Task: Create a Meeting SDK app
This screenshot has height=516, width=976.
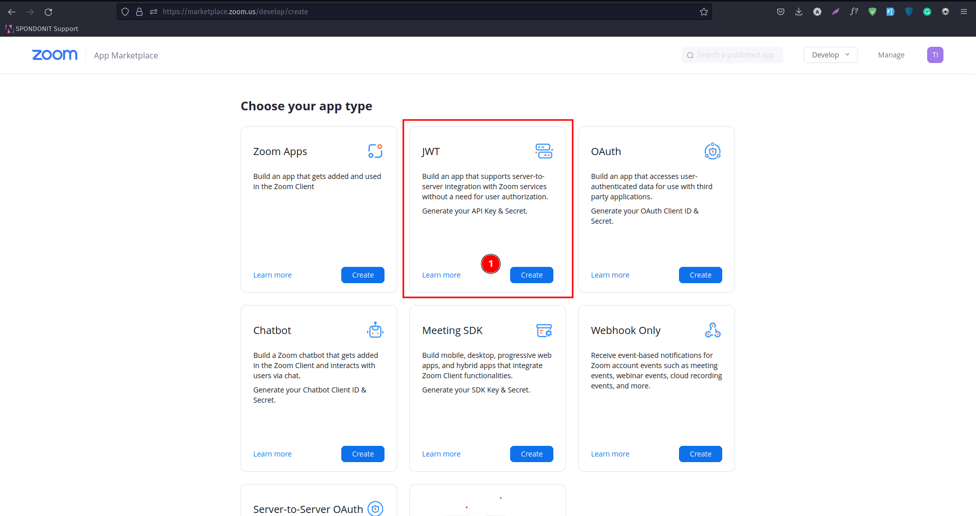Action: click(x=531, y=454)
